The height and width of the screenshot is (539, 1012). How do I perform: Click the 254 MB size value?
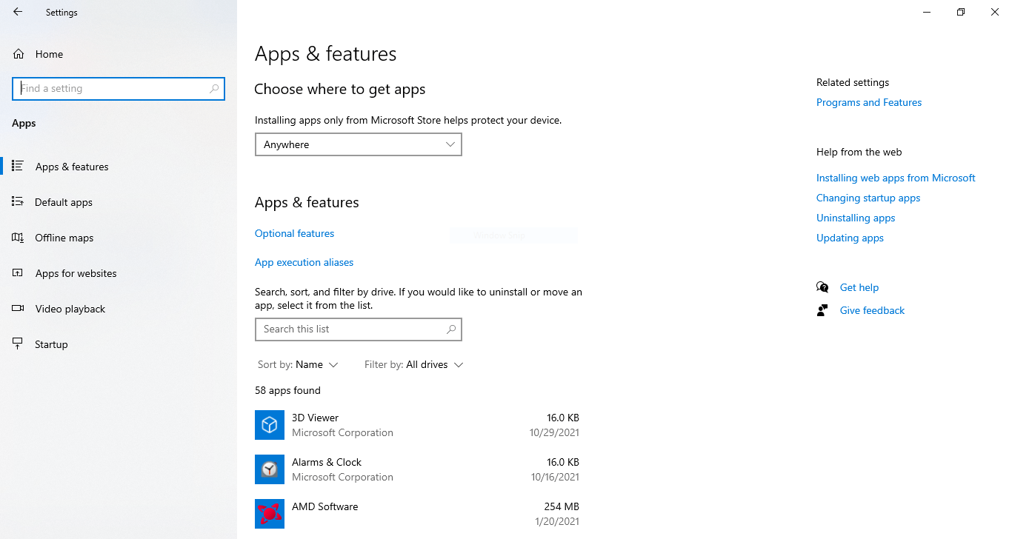click(x=562, y=506)
